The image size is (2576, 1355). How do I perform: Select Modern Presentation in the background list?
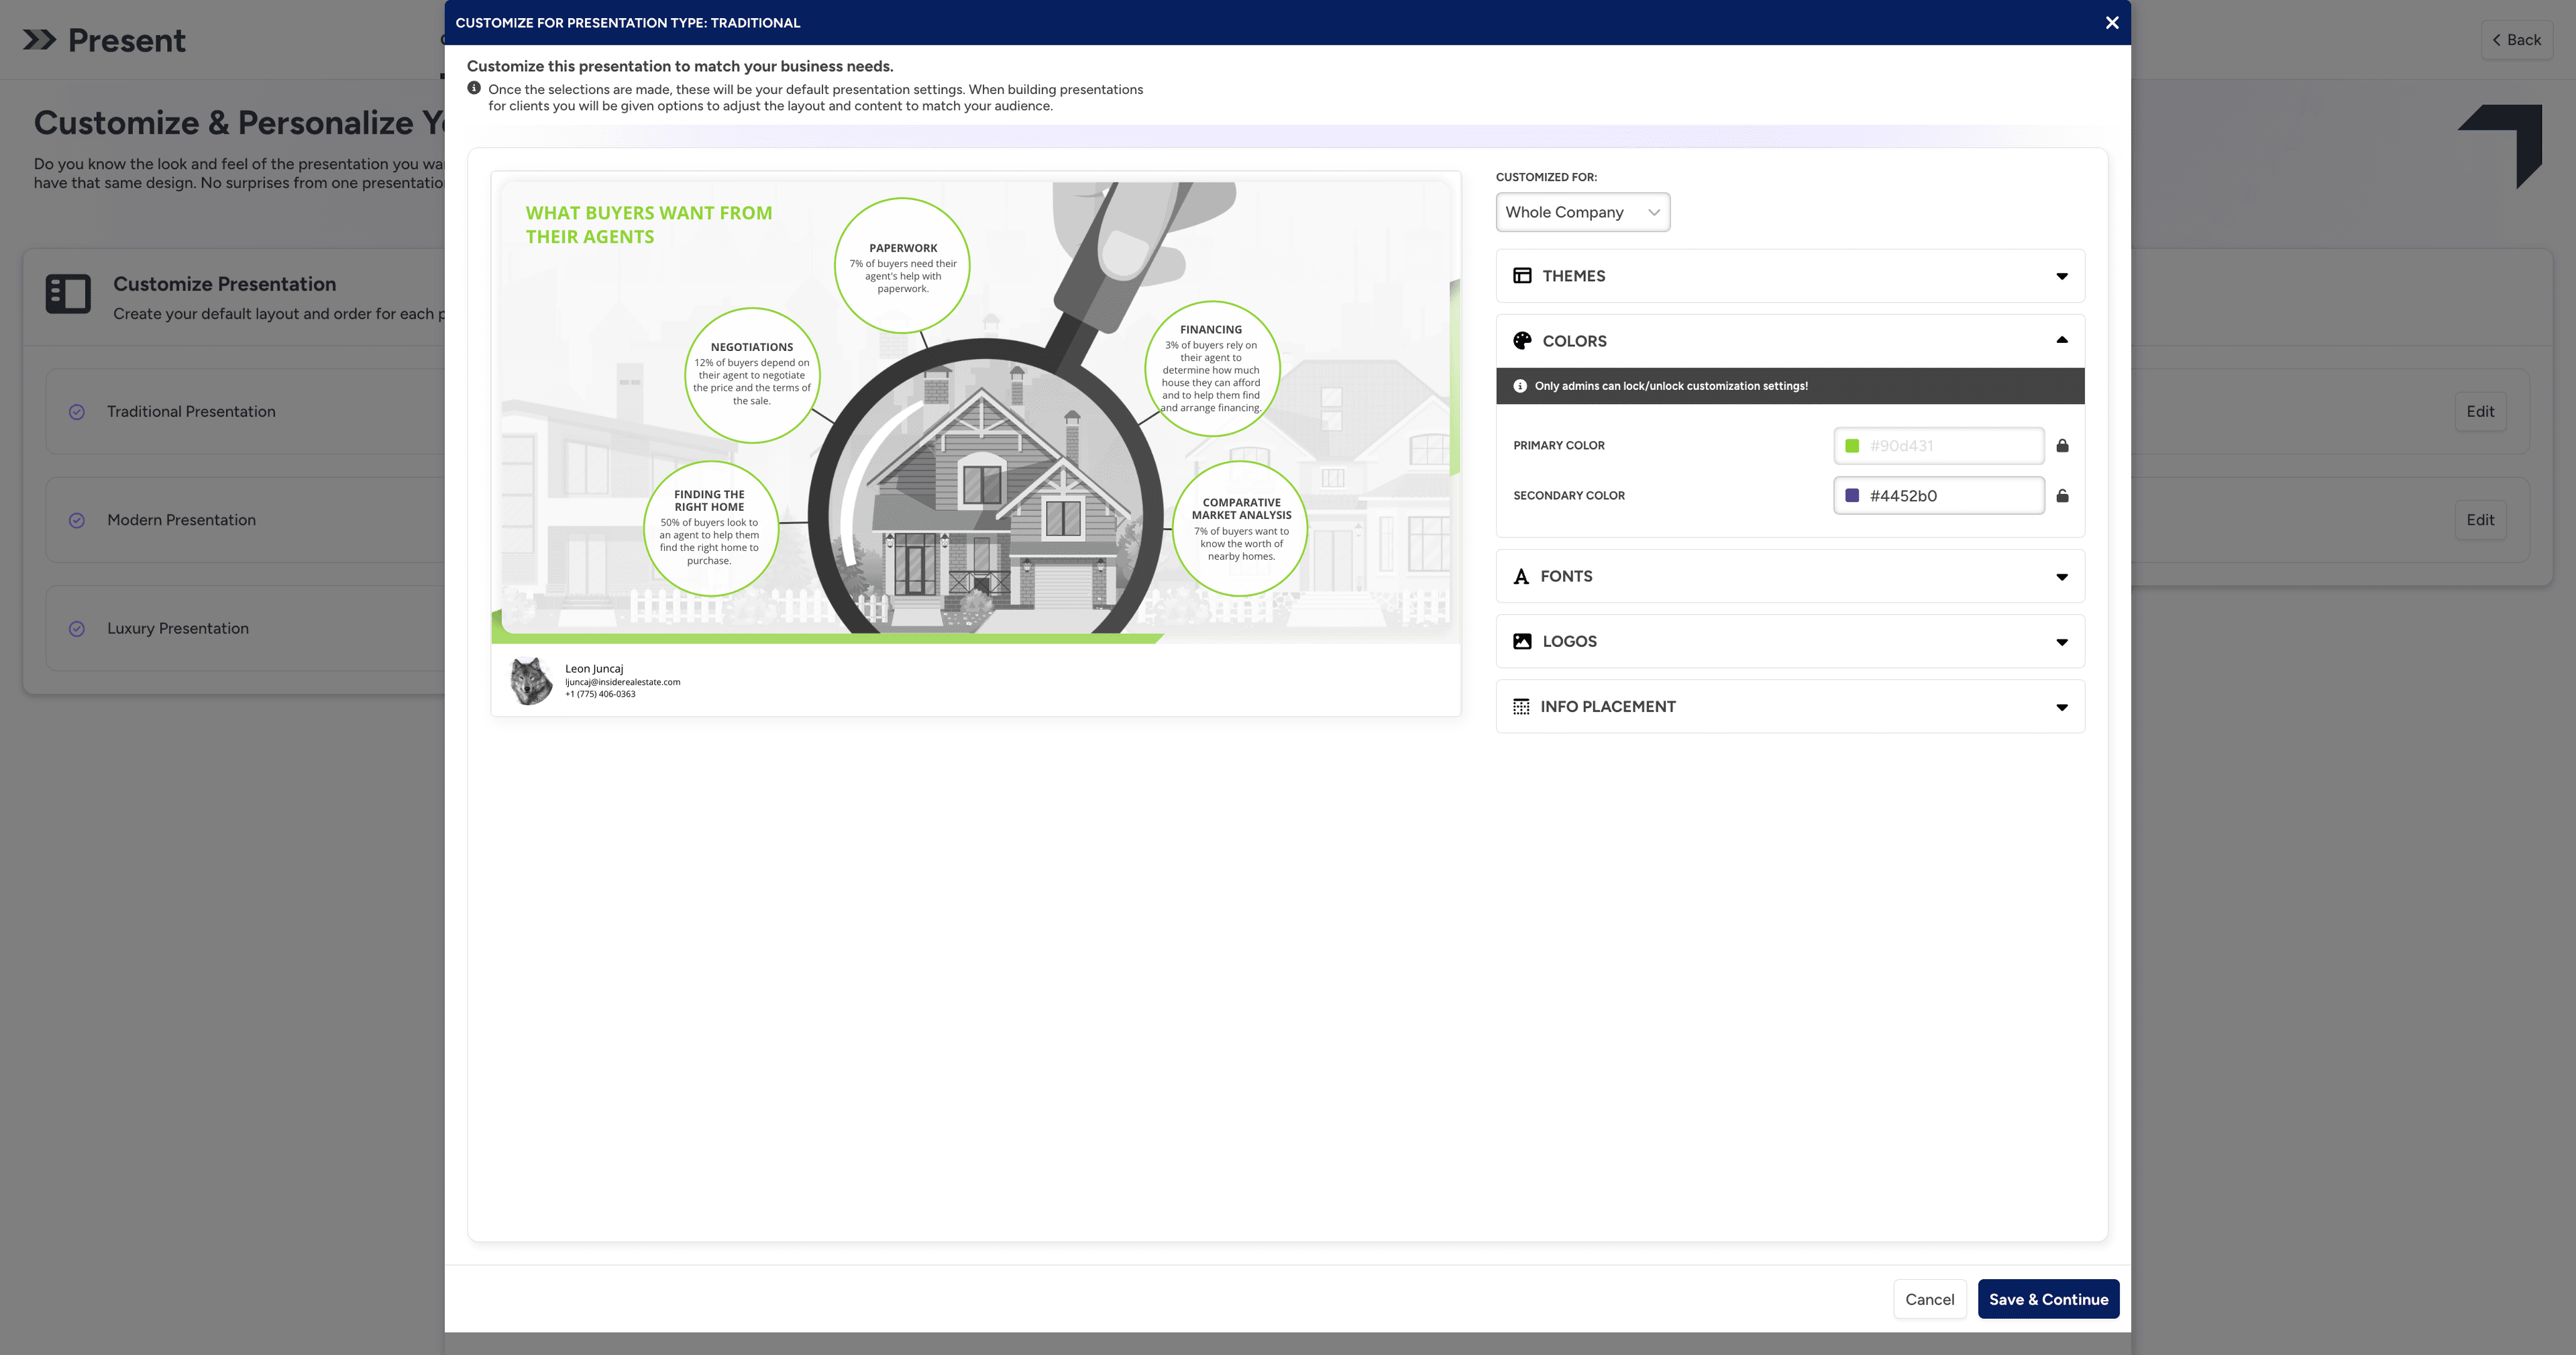[181, 519]
